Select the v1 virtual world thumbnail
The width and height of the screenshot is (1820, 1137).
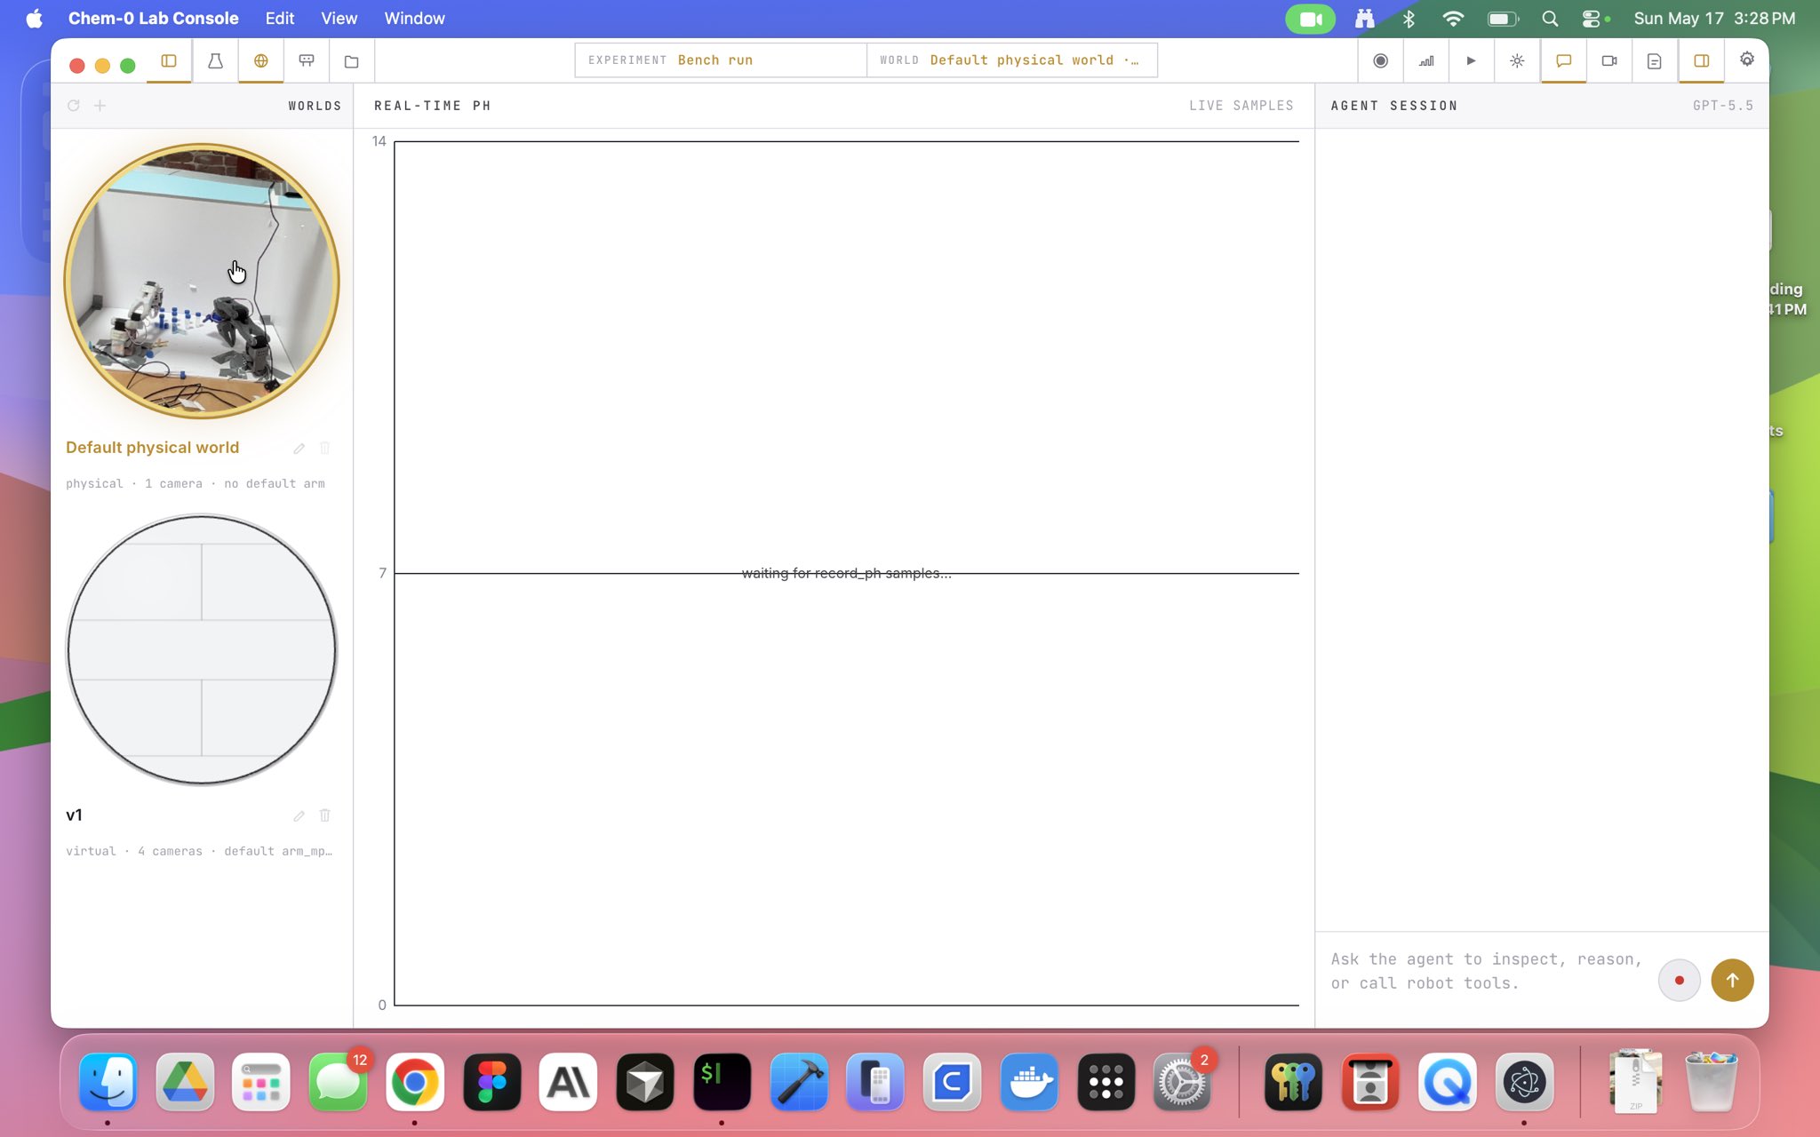pyautogui.click(x=202, y=649)
